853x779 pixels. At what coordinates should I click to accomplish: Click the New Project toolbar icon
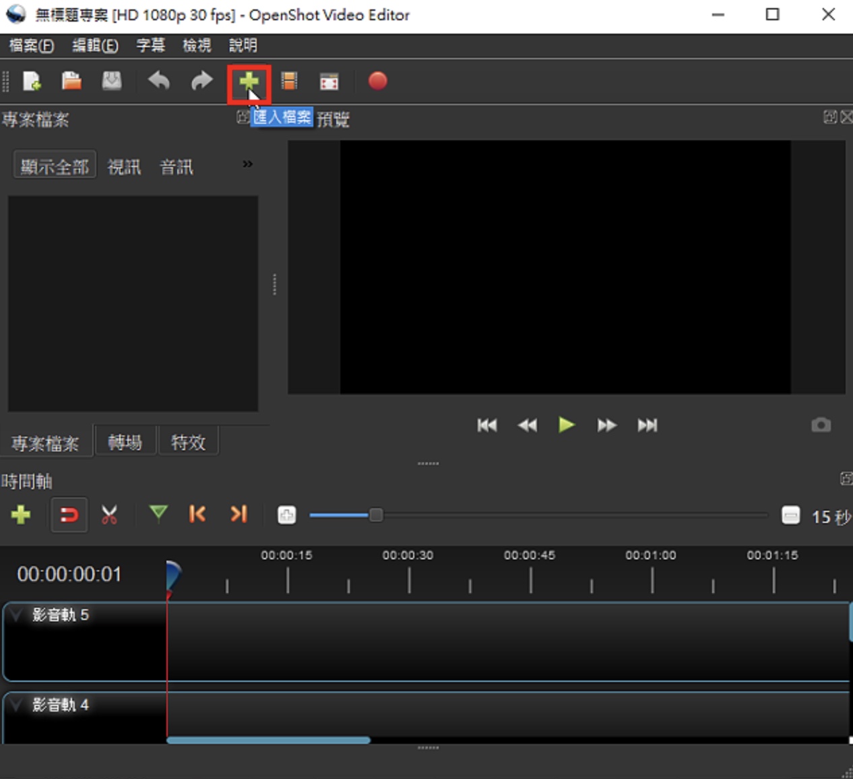(x=32, y=82)
